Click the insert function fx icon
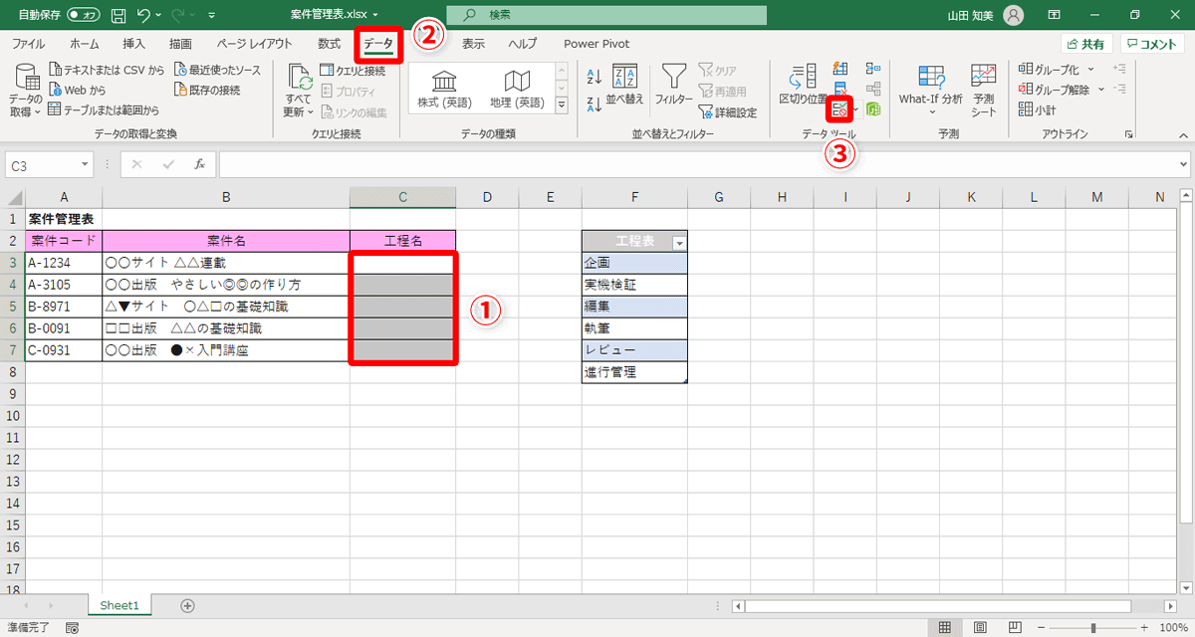This screenshot has height=637, width=1195. pyautogui.click(x=199, y=164)
